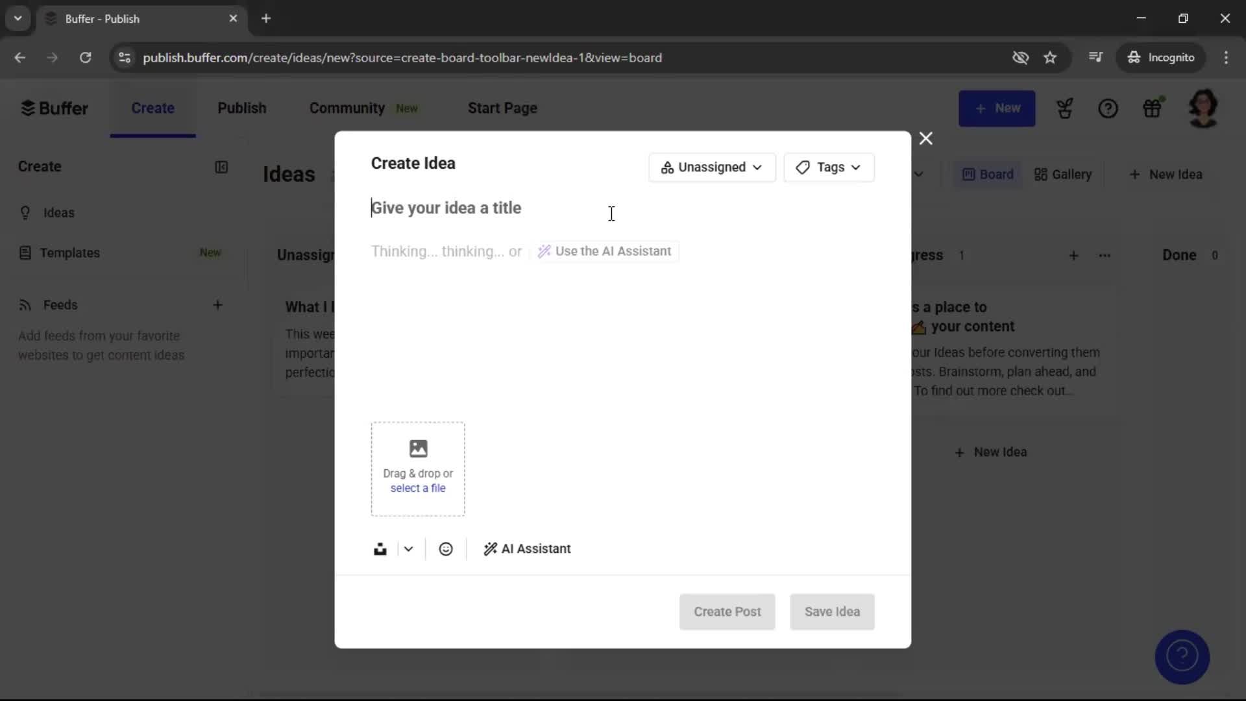Screen dimensions: 1246x701
Task: Open the Tags dropdown
Action: 829,167
